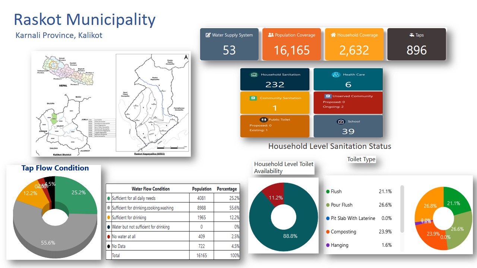This screenshot has width=477, height=268.
Task: Click the Household Coverage home icon
Action: (x=333, y=35)
